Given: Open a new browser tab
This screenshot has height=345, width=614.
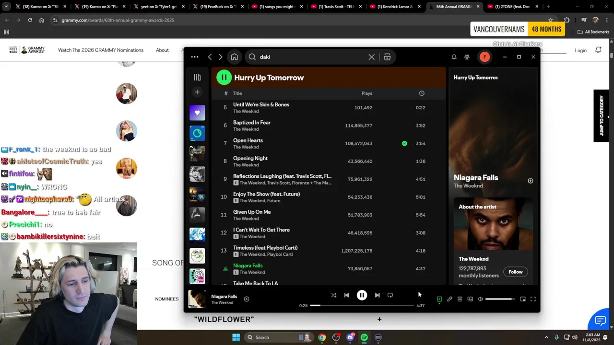Looking at the screenshot, I should (548, 7).
